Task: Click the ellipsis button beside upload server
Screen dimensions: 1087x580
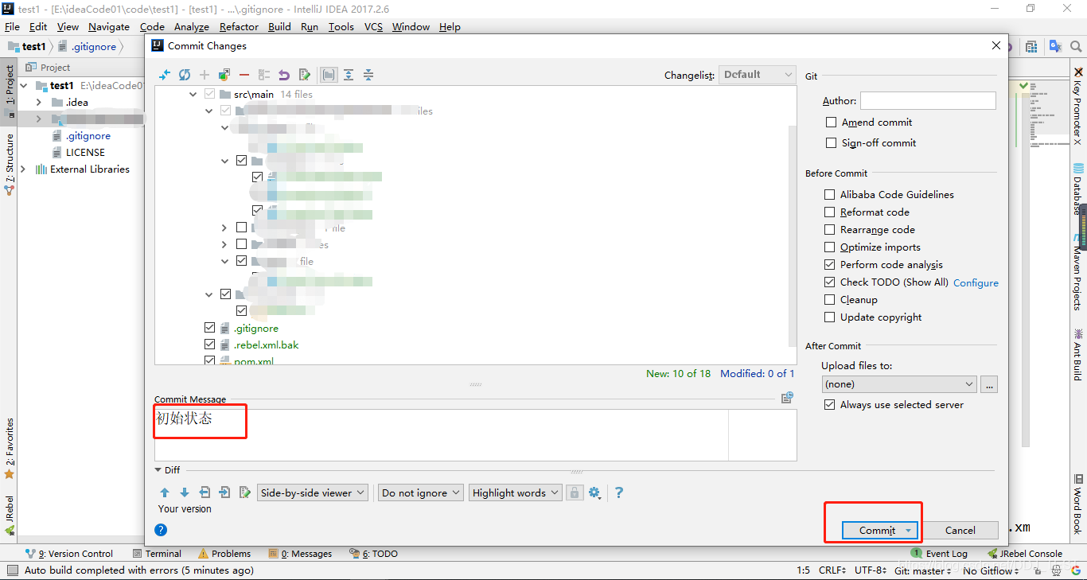Action: pos(989,384)
